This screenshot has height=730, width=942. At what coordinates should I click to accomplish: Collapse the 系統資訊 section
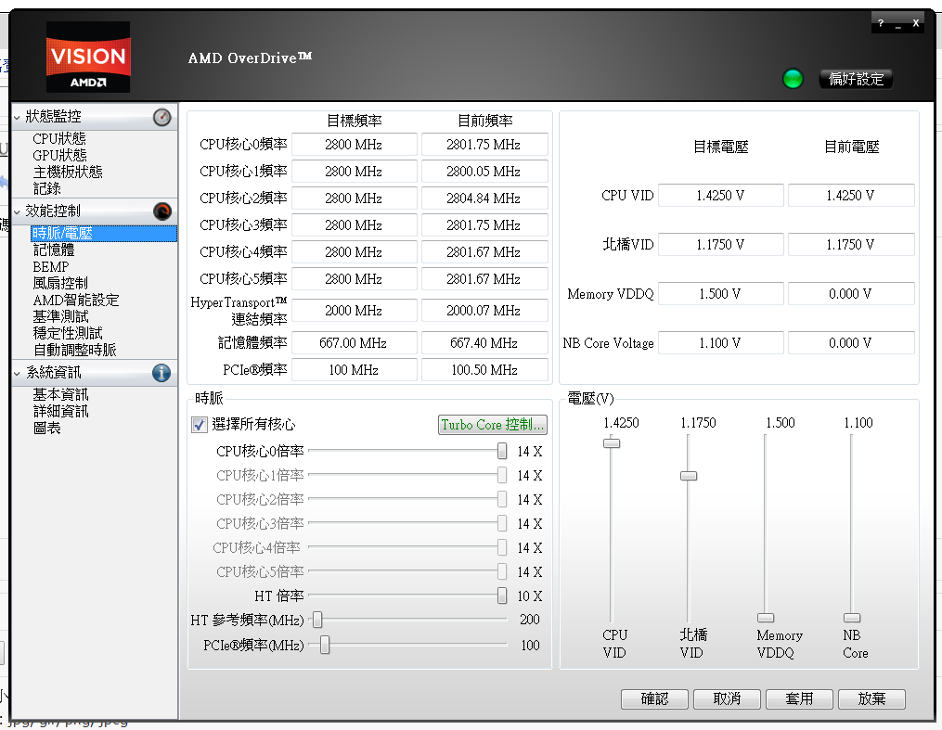point(17,373)
